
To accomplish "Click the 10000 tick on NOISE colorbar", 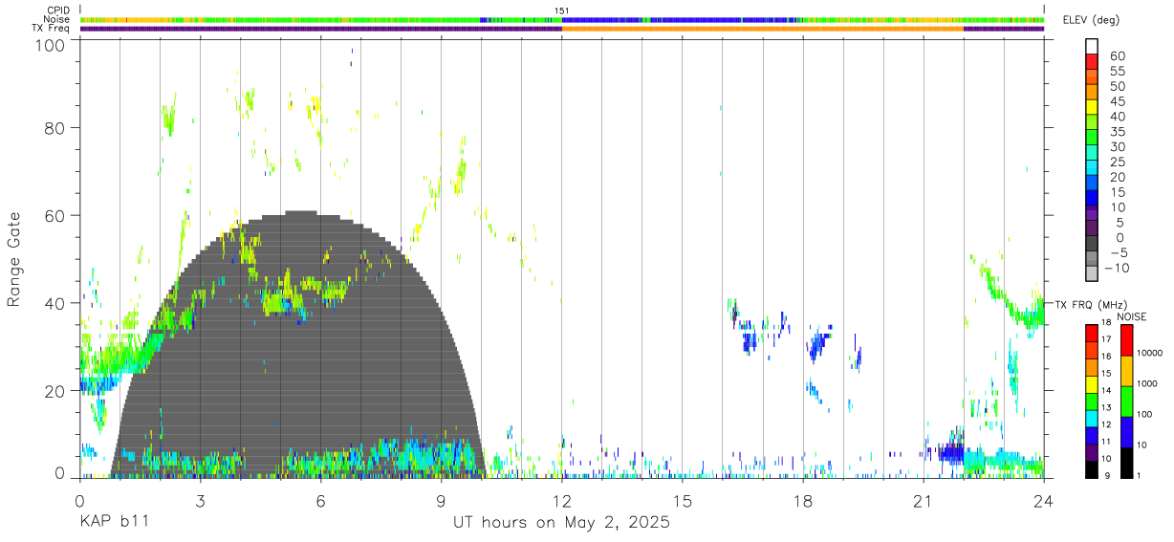I will pyautogui.click(x=1151, y=353).
